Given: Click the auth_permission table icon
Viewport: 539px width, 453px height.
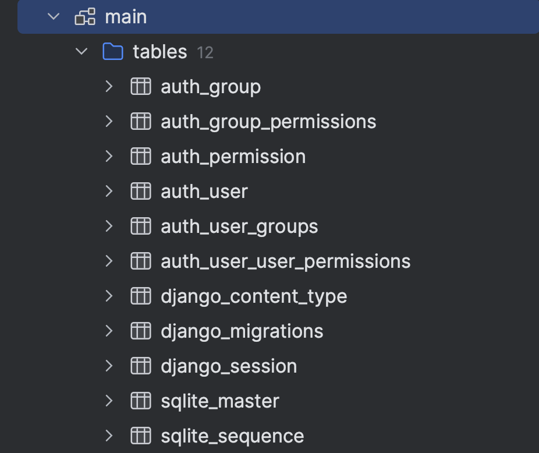Looking at the screenshot, I should (140, 157).
